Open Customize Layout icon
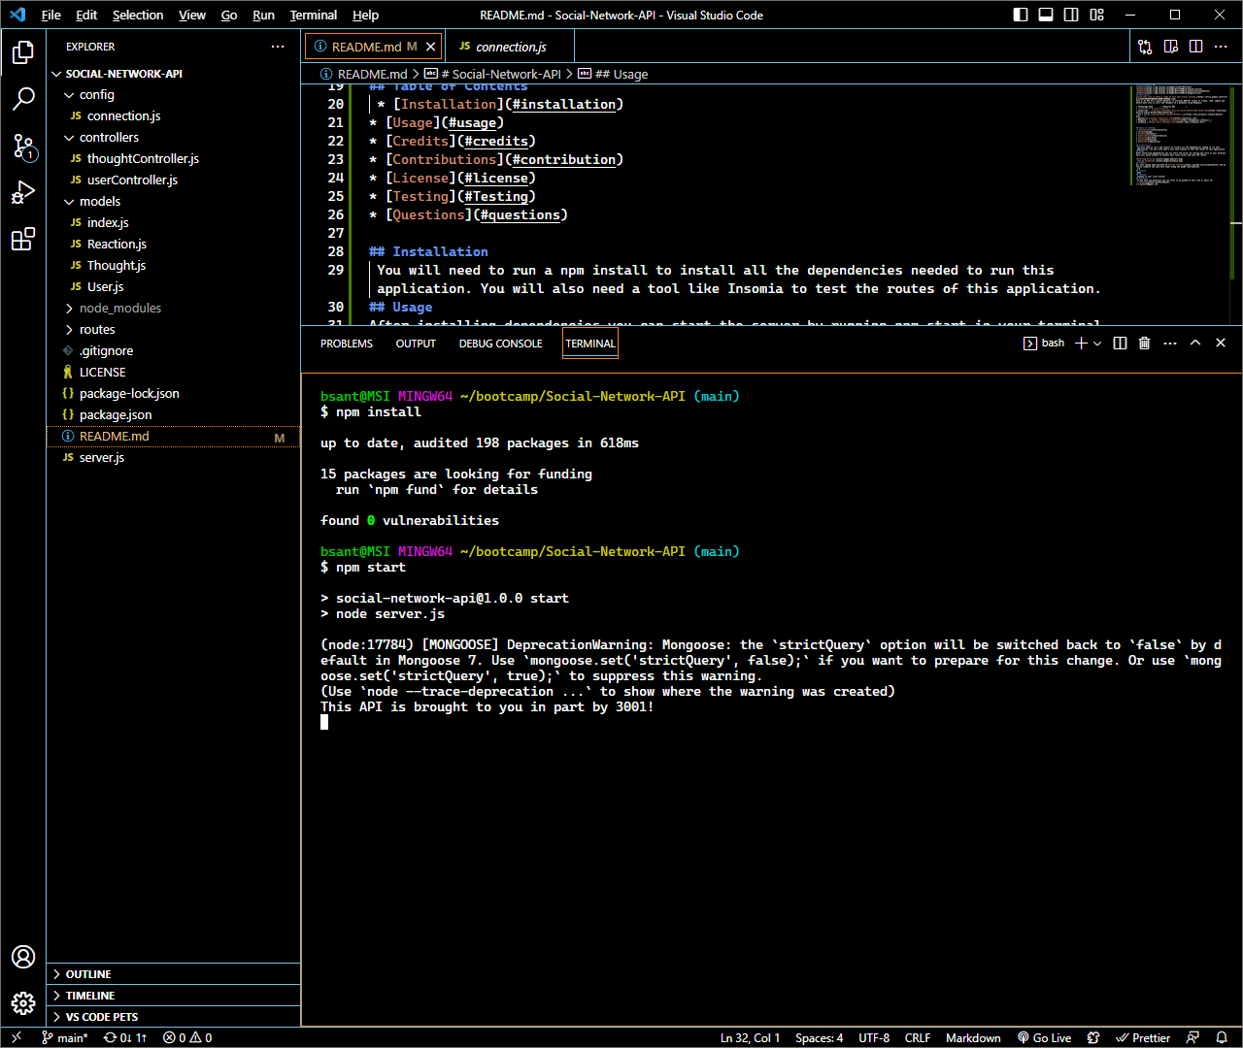 coord(1096,15)
